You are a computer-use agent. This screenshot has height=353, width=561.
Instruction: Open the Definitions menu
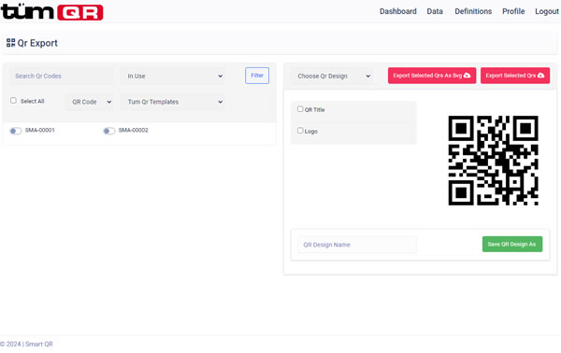tap(473, 11)
